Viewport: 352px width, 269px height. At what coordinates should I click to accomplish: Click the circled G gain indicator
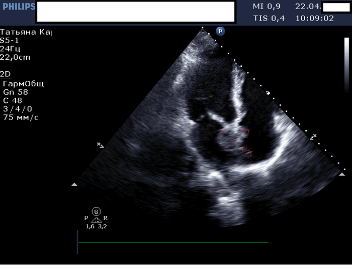coord(96,211)
